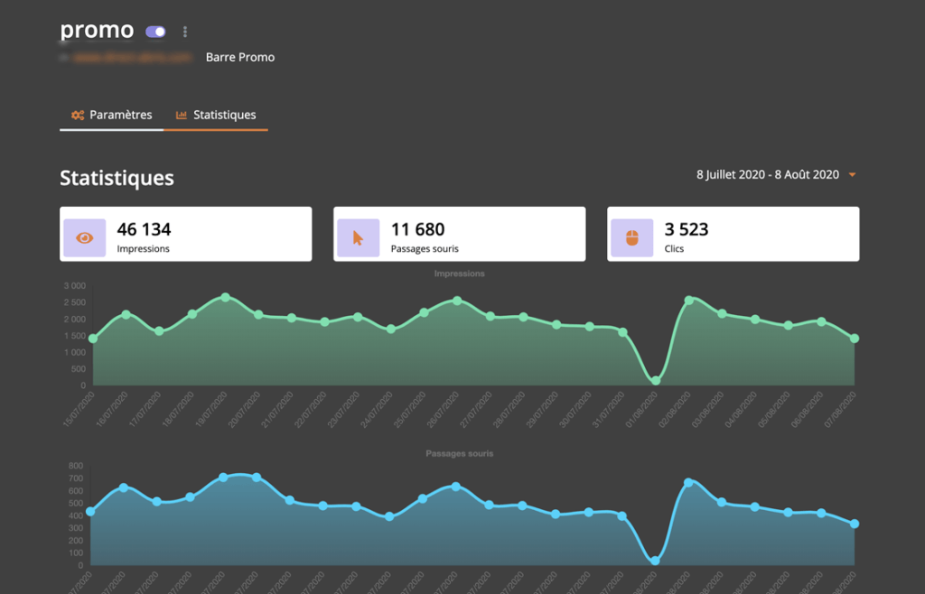Click the eye icon on Impressions card

click(x=85, y=238)
